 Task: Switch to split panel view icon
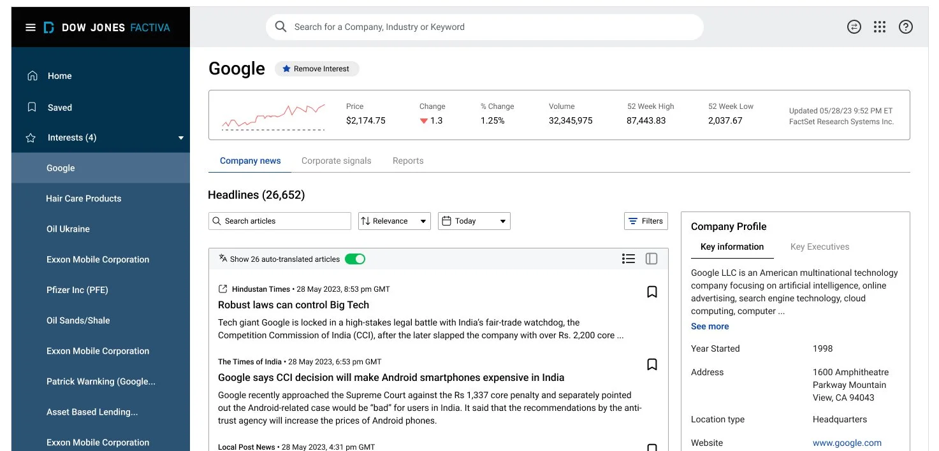651,259
